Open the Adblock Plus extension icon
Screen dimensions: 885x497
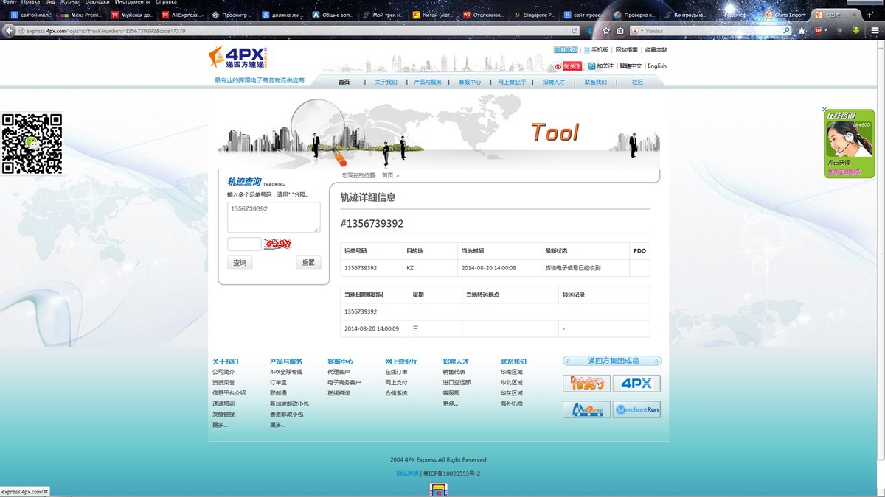[x=819, y=31]
